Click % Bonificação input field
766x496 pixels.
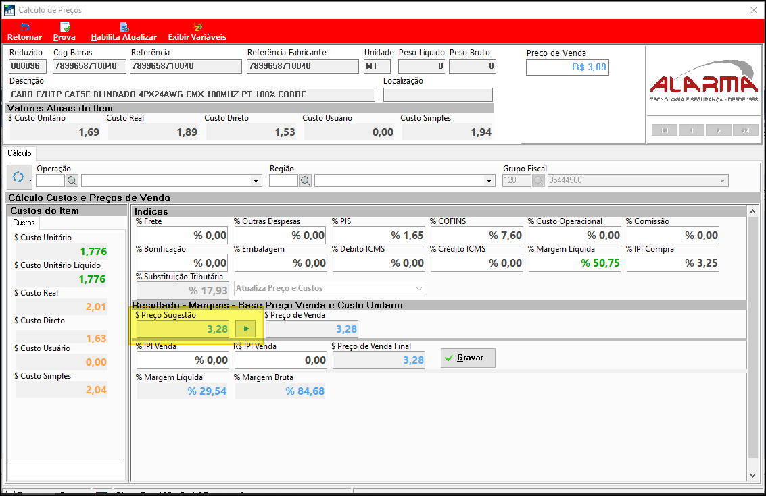click(183, 263)
